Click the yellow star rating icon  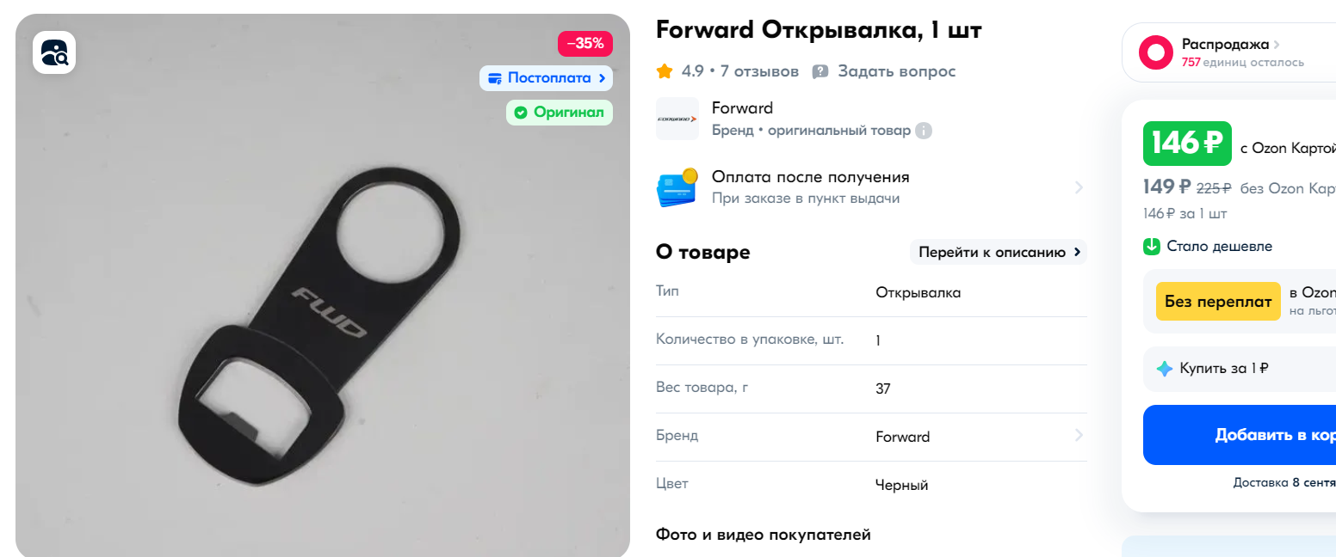pos(665,71)
